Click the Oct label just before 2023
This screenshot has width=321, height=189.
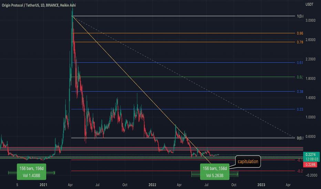point(234,185)
